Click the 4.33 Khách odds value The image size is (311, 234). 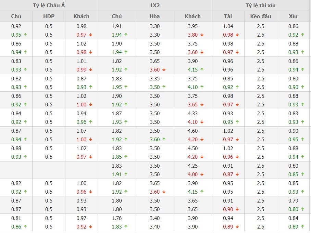192,113
